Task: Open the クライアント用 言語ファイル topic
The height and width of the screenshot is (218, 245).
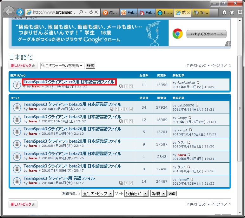Action: [x=59, y=178]
